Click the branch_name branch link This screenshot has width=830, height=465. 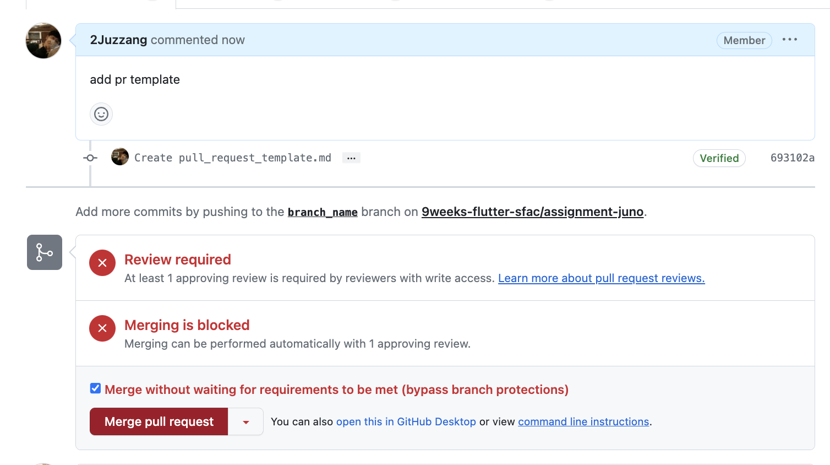pos(323,213)
